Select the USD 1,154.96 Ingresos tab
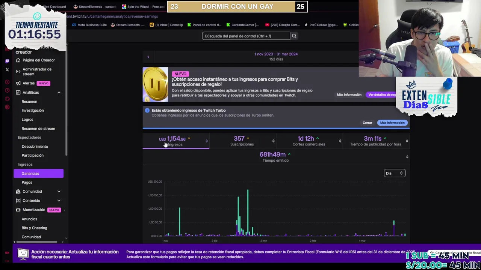 point(176,141)
